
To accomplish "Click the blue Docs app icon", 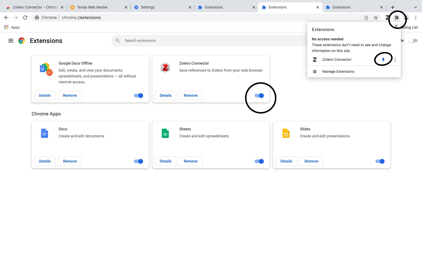I will 45,133.
